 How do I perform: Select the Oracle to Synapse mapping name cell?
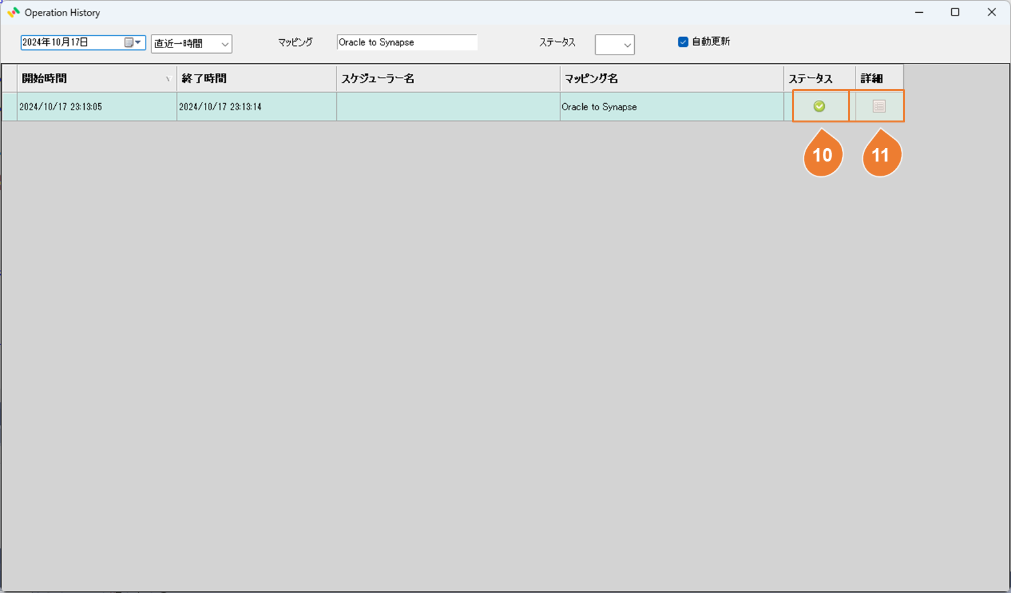[x=671, y=106]
